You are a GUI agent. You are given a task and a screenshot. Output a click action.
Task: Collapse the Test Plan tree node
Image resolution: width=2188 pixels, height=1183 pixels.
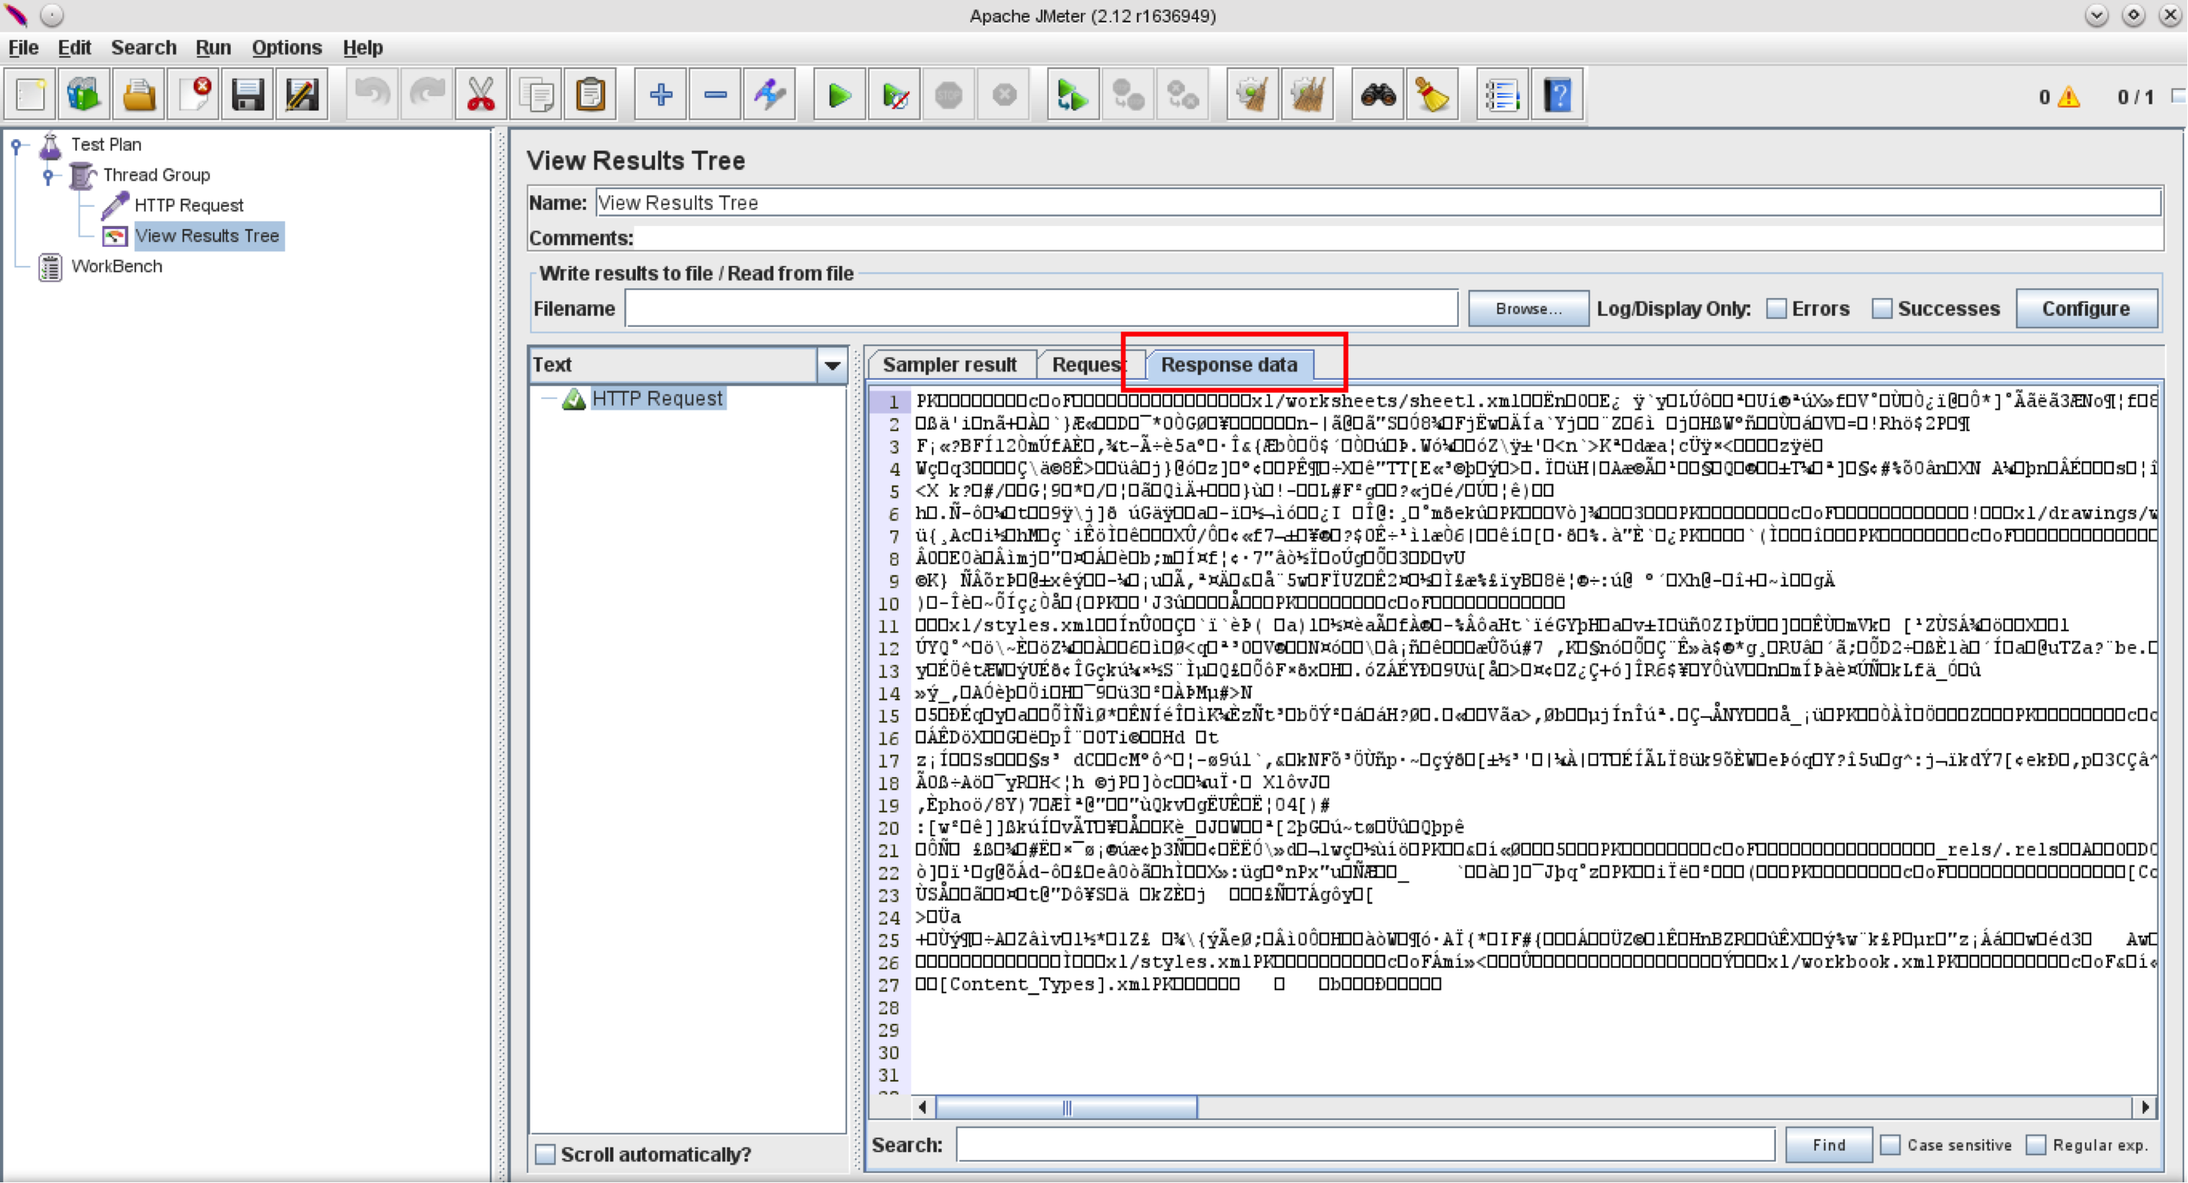pyautogui.click(x=16, y=145)
